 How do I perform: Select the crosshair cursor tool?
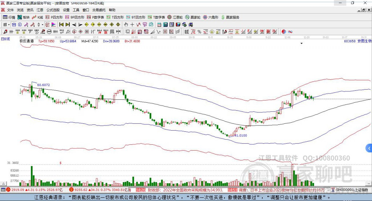[x=132, y=25]
